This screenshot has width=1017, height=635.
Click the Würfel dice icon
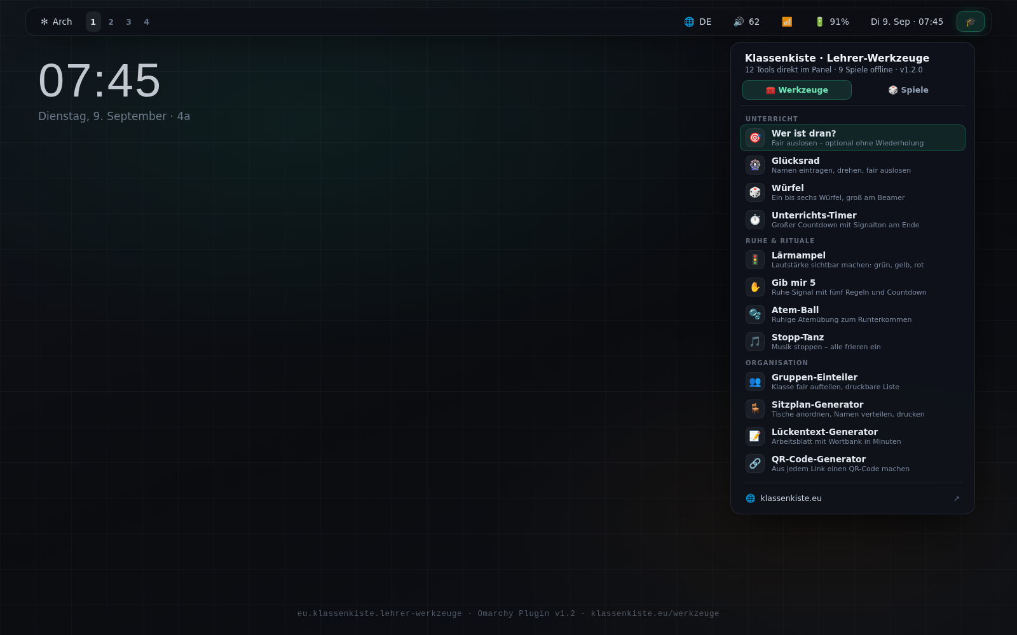(x=755, y=192)
